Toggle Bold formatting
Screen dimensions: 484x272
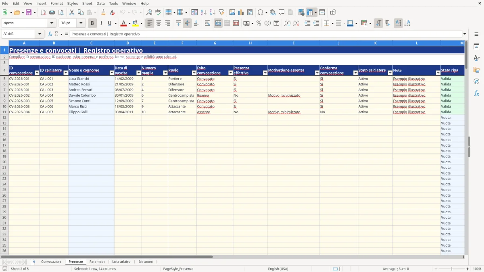92,23
